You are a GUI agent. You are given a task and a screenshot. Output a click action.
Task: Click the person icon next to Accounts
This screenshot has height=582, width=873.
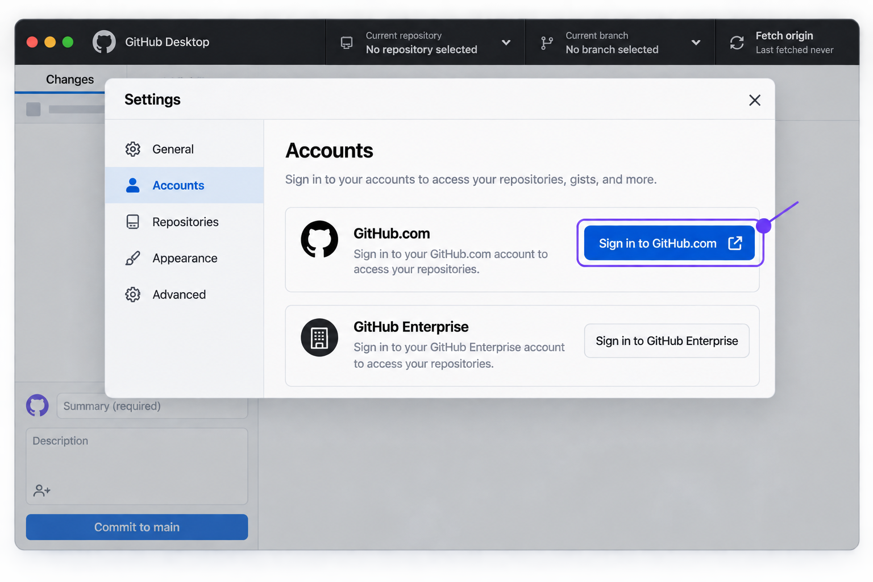pyautogui.click(x=133, y=185)
